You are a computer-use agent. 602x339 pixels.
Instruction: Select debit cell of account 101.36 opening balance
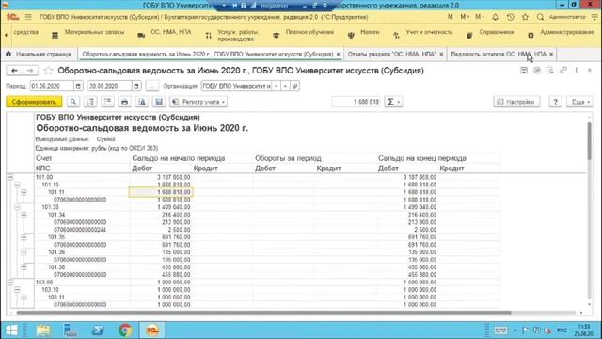pos(161,252)
